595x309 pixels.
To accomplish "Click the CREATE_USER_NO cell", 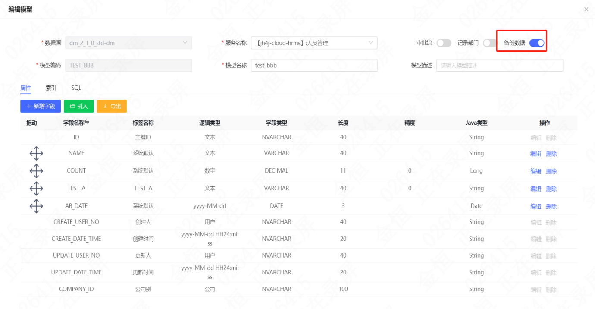I will (76, 222).
